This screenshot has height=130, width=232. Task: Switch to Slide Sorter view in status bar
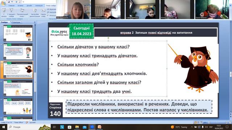click(x=198, y=122)
